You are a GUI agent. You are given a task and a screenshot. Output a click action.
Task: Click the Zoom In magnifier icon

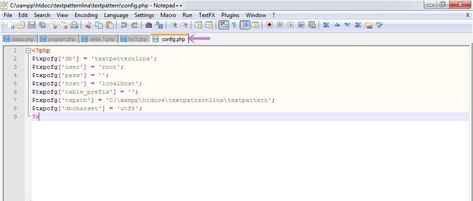174,25
